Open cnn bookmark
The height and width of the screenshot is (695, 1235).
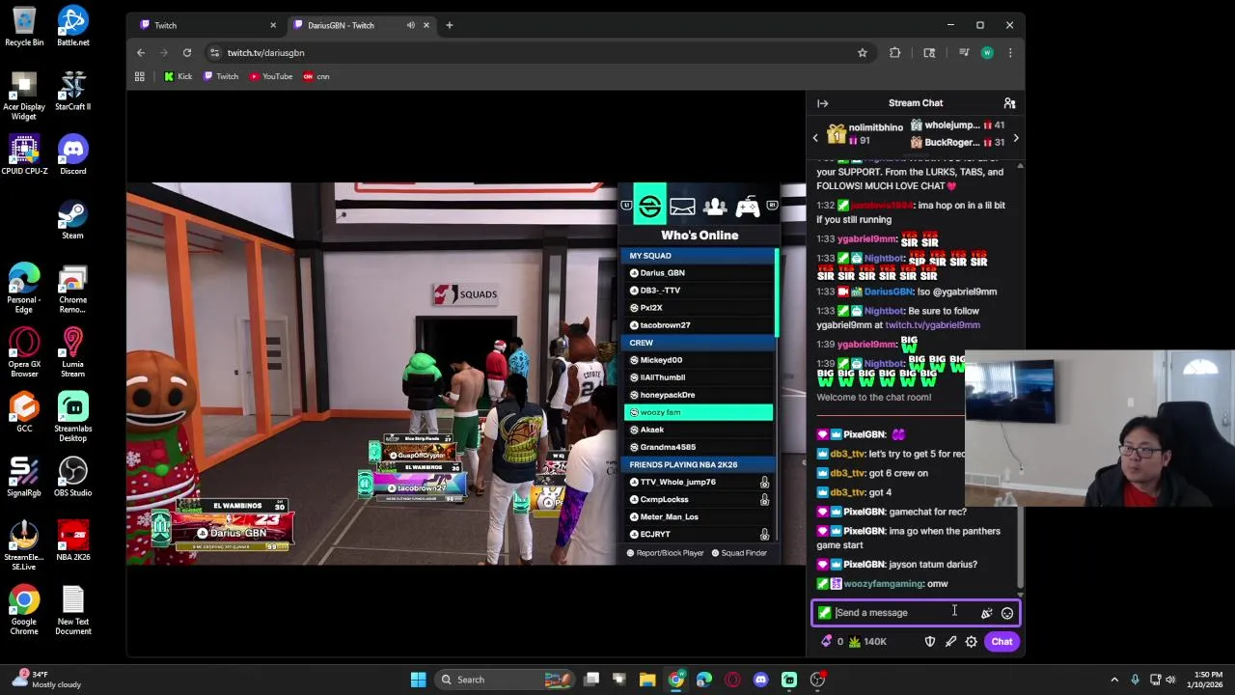click(316, 76)
